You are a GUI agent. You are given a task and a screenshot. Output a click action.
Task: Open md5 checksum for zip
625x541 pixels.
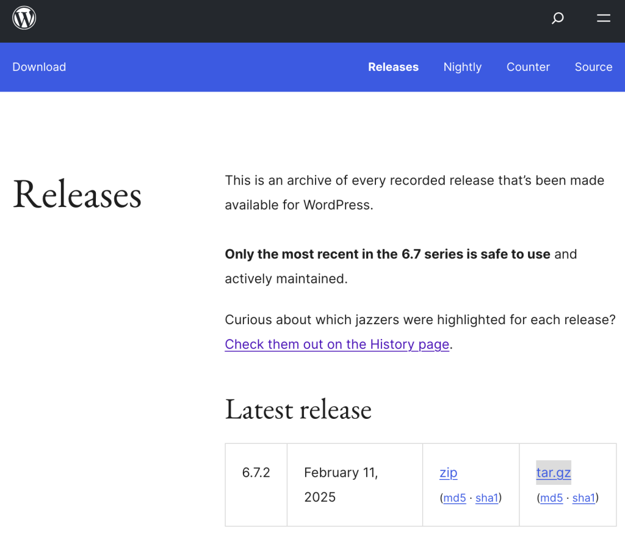(454, 498)
